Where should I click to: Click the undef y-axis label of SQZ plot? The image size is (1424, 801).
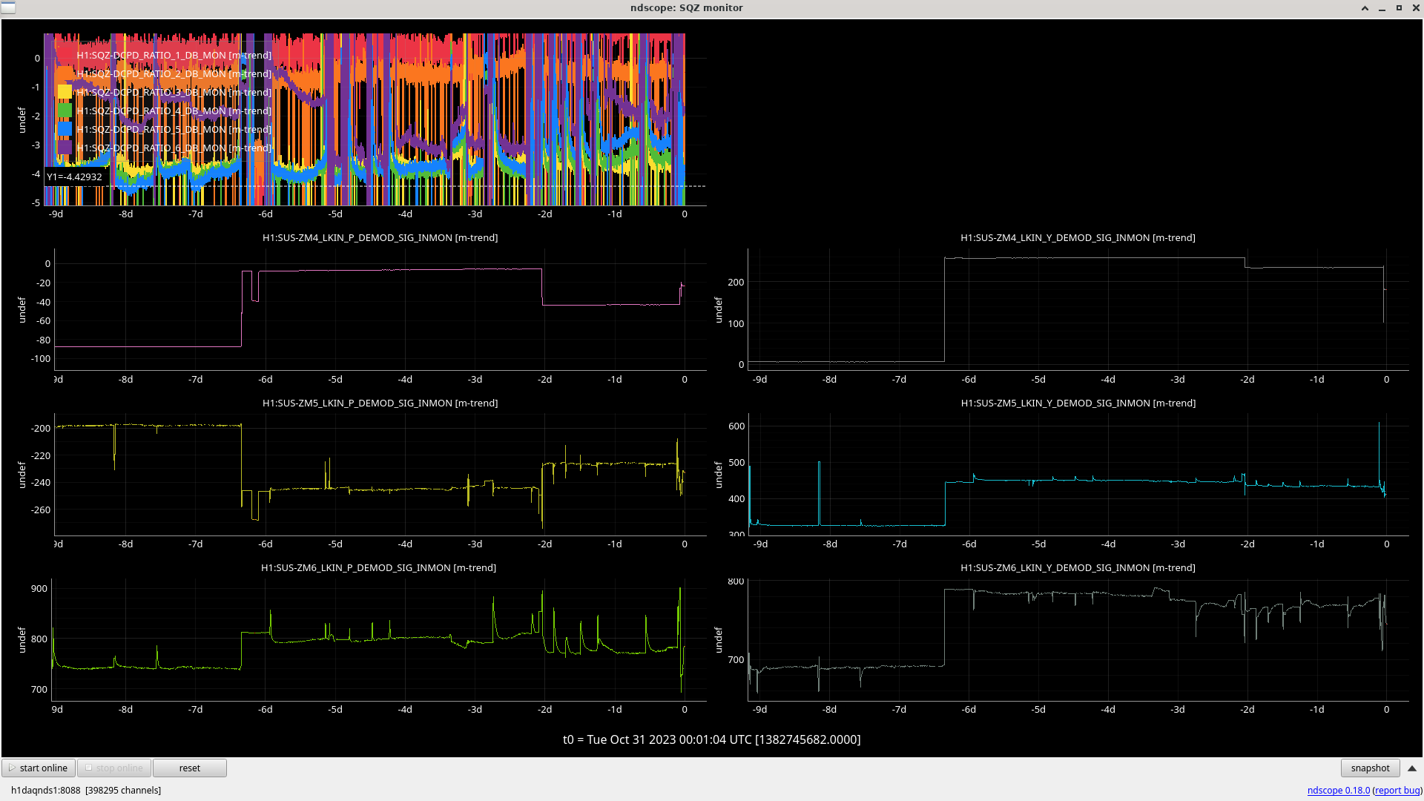(x=22, y=120)
